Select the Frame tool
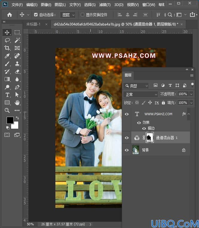 coord(17,48)
